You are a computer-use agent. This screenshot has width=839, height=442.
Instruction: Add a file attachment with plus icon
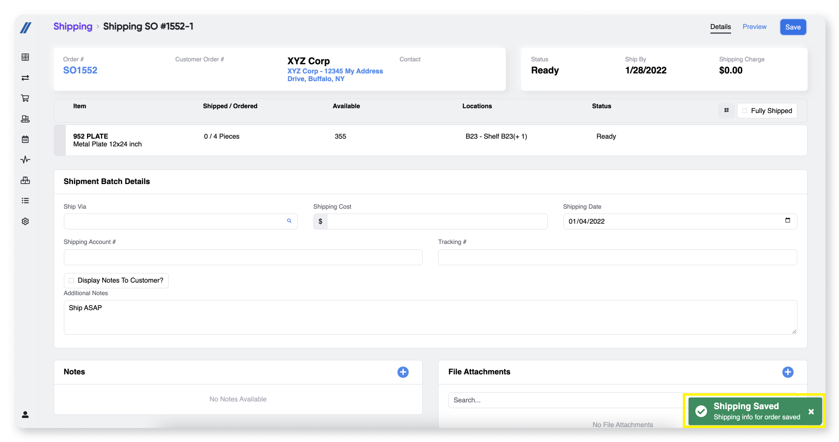(787, 372)
